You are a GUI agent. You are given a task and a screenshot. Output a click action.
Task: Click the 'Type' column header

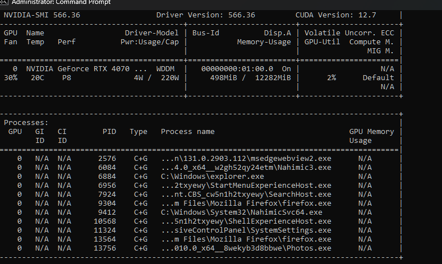pyautogui.click(x=138, y=132)
